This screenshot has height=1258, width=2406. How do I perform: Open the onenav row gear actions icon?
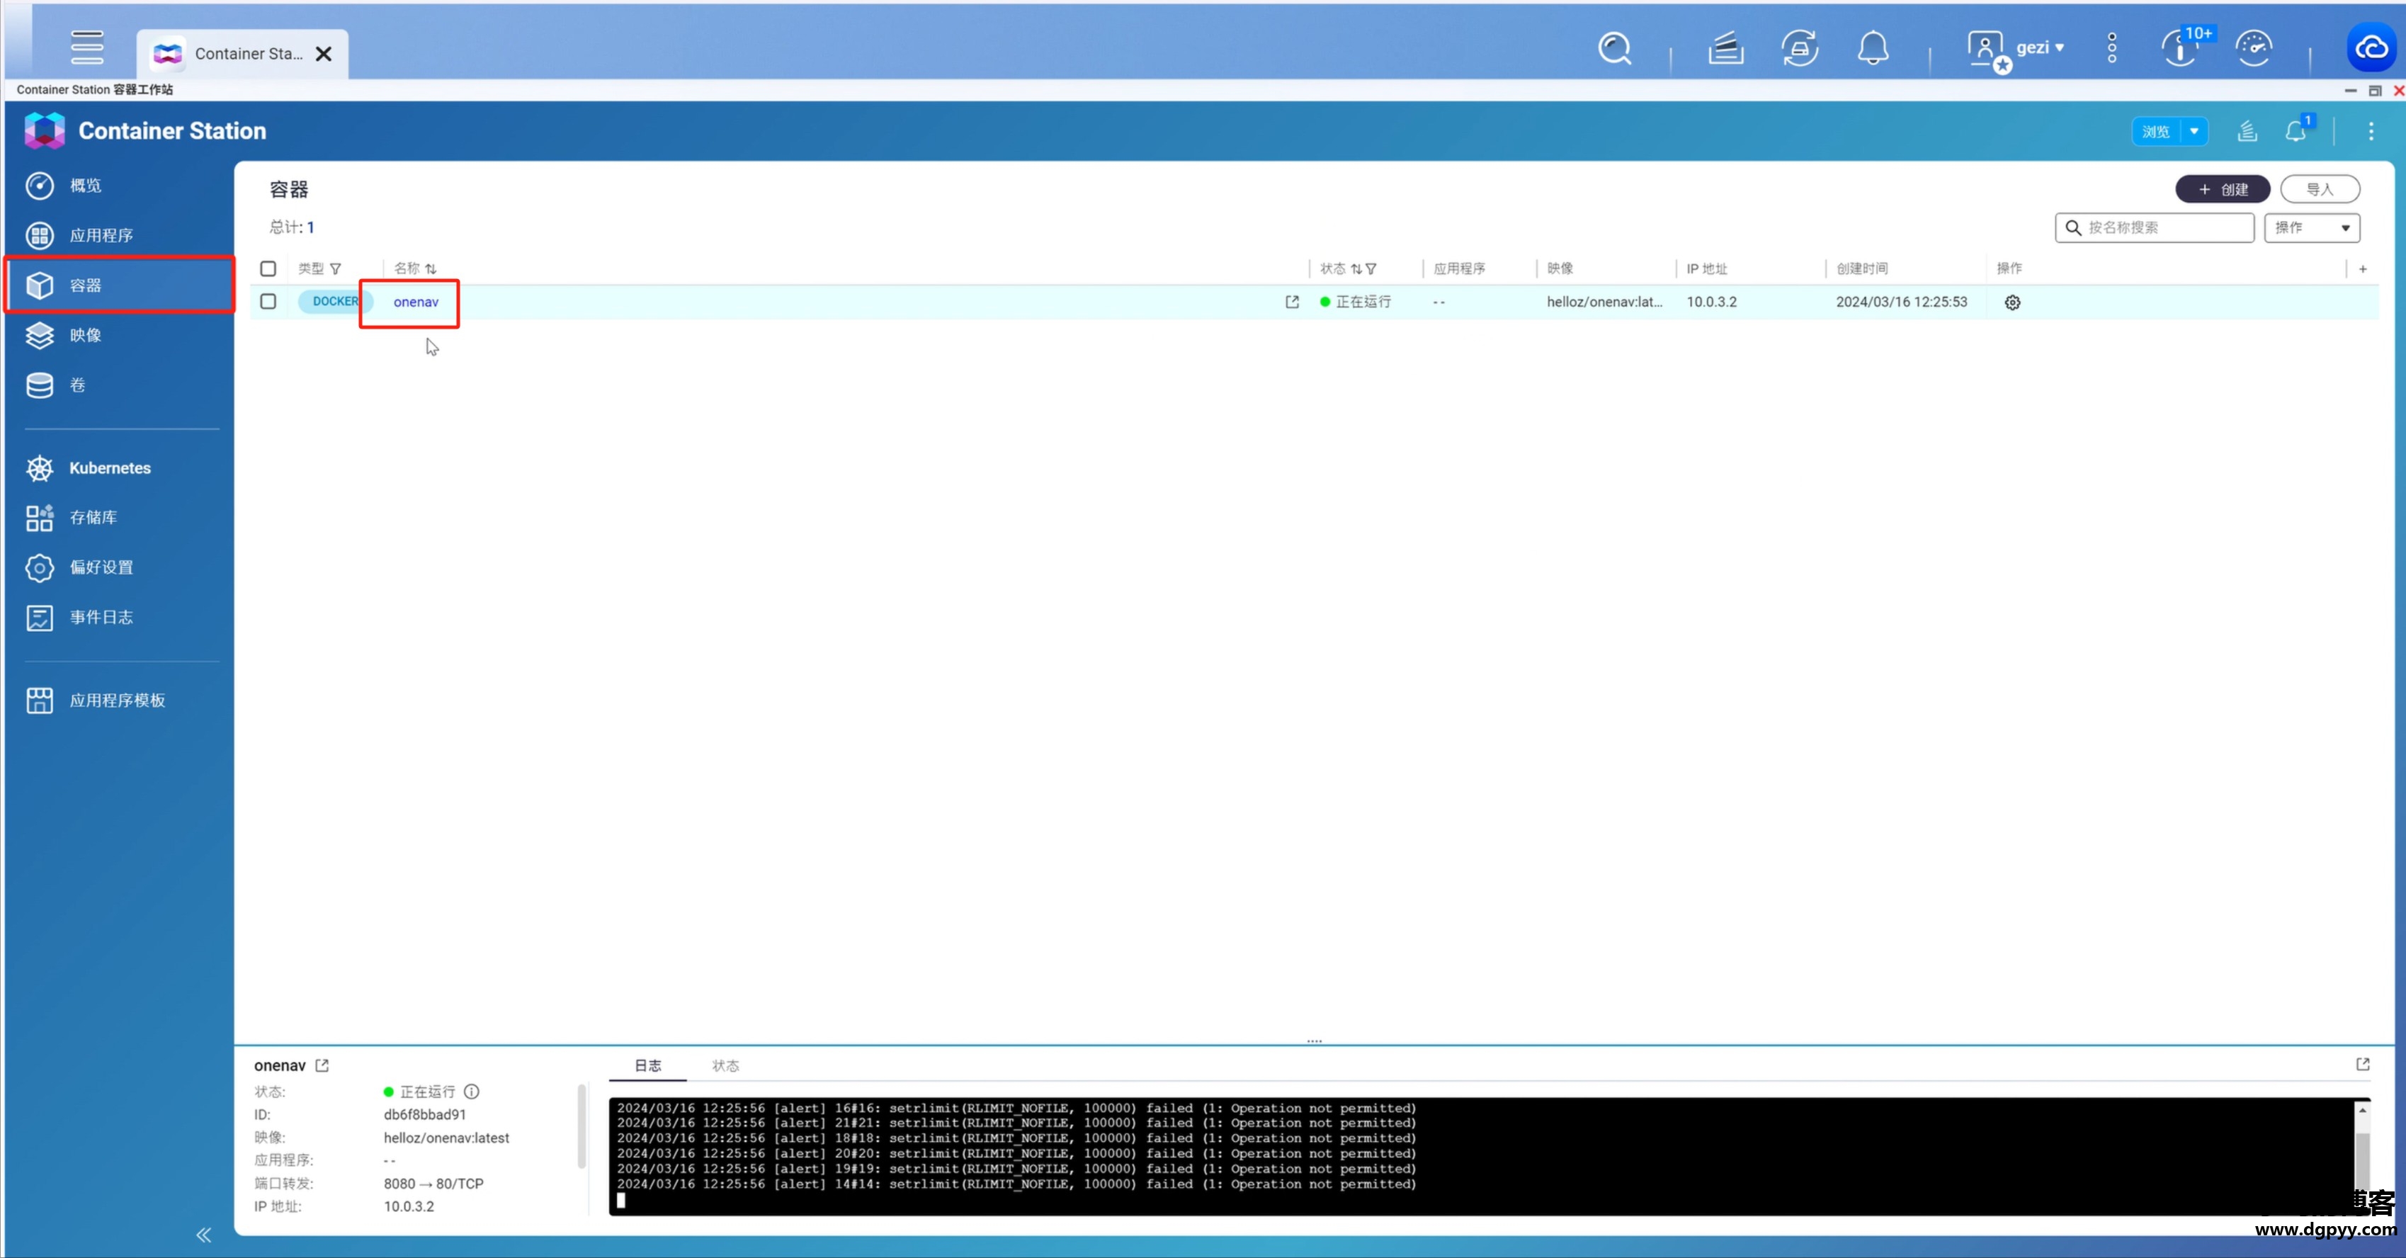2012,302
